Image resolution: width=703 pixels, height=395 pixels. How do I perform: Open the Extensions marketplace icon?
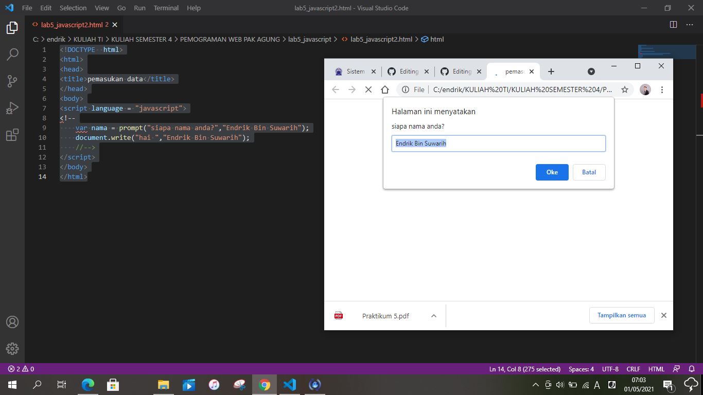click(12, 135)
